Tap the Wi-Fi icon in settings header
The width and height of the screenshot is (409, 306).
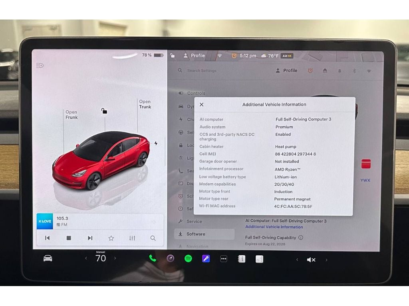[369, 71]
